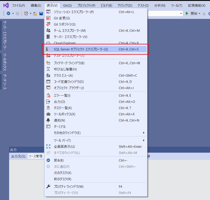
Task: Click the 表示(V) menu header
Action: pos(52,6)
